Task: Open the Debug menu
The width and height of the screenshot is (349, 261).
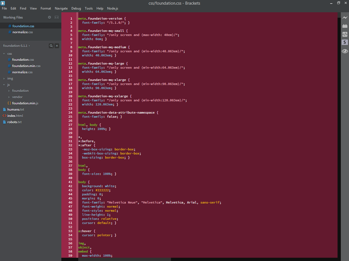Action: [76, 8]
